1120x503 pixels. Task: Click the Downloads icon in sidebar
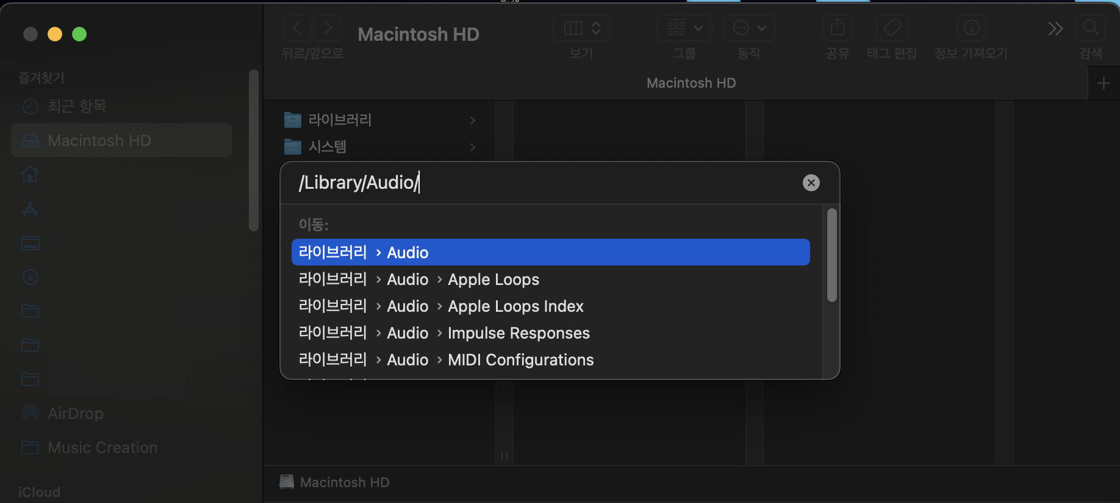31,277
